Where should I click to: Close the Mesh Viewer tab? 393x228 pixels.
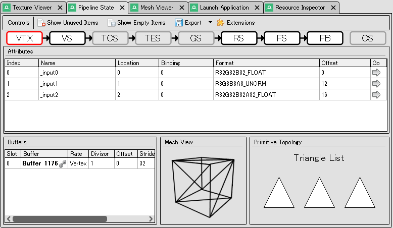pyautogui.click(x=182, y=8)
